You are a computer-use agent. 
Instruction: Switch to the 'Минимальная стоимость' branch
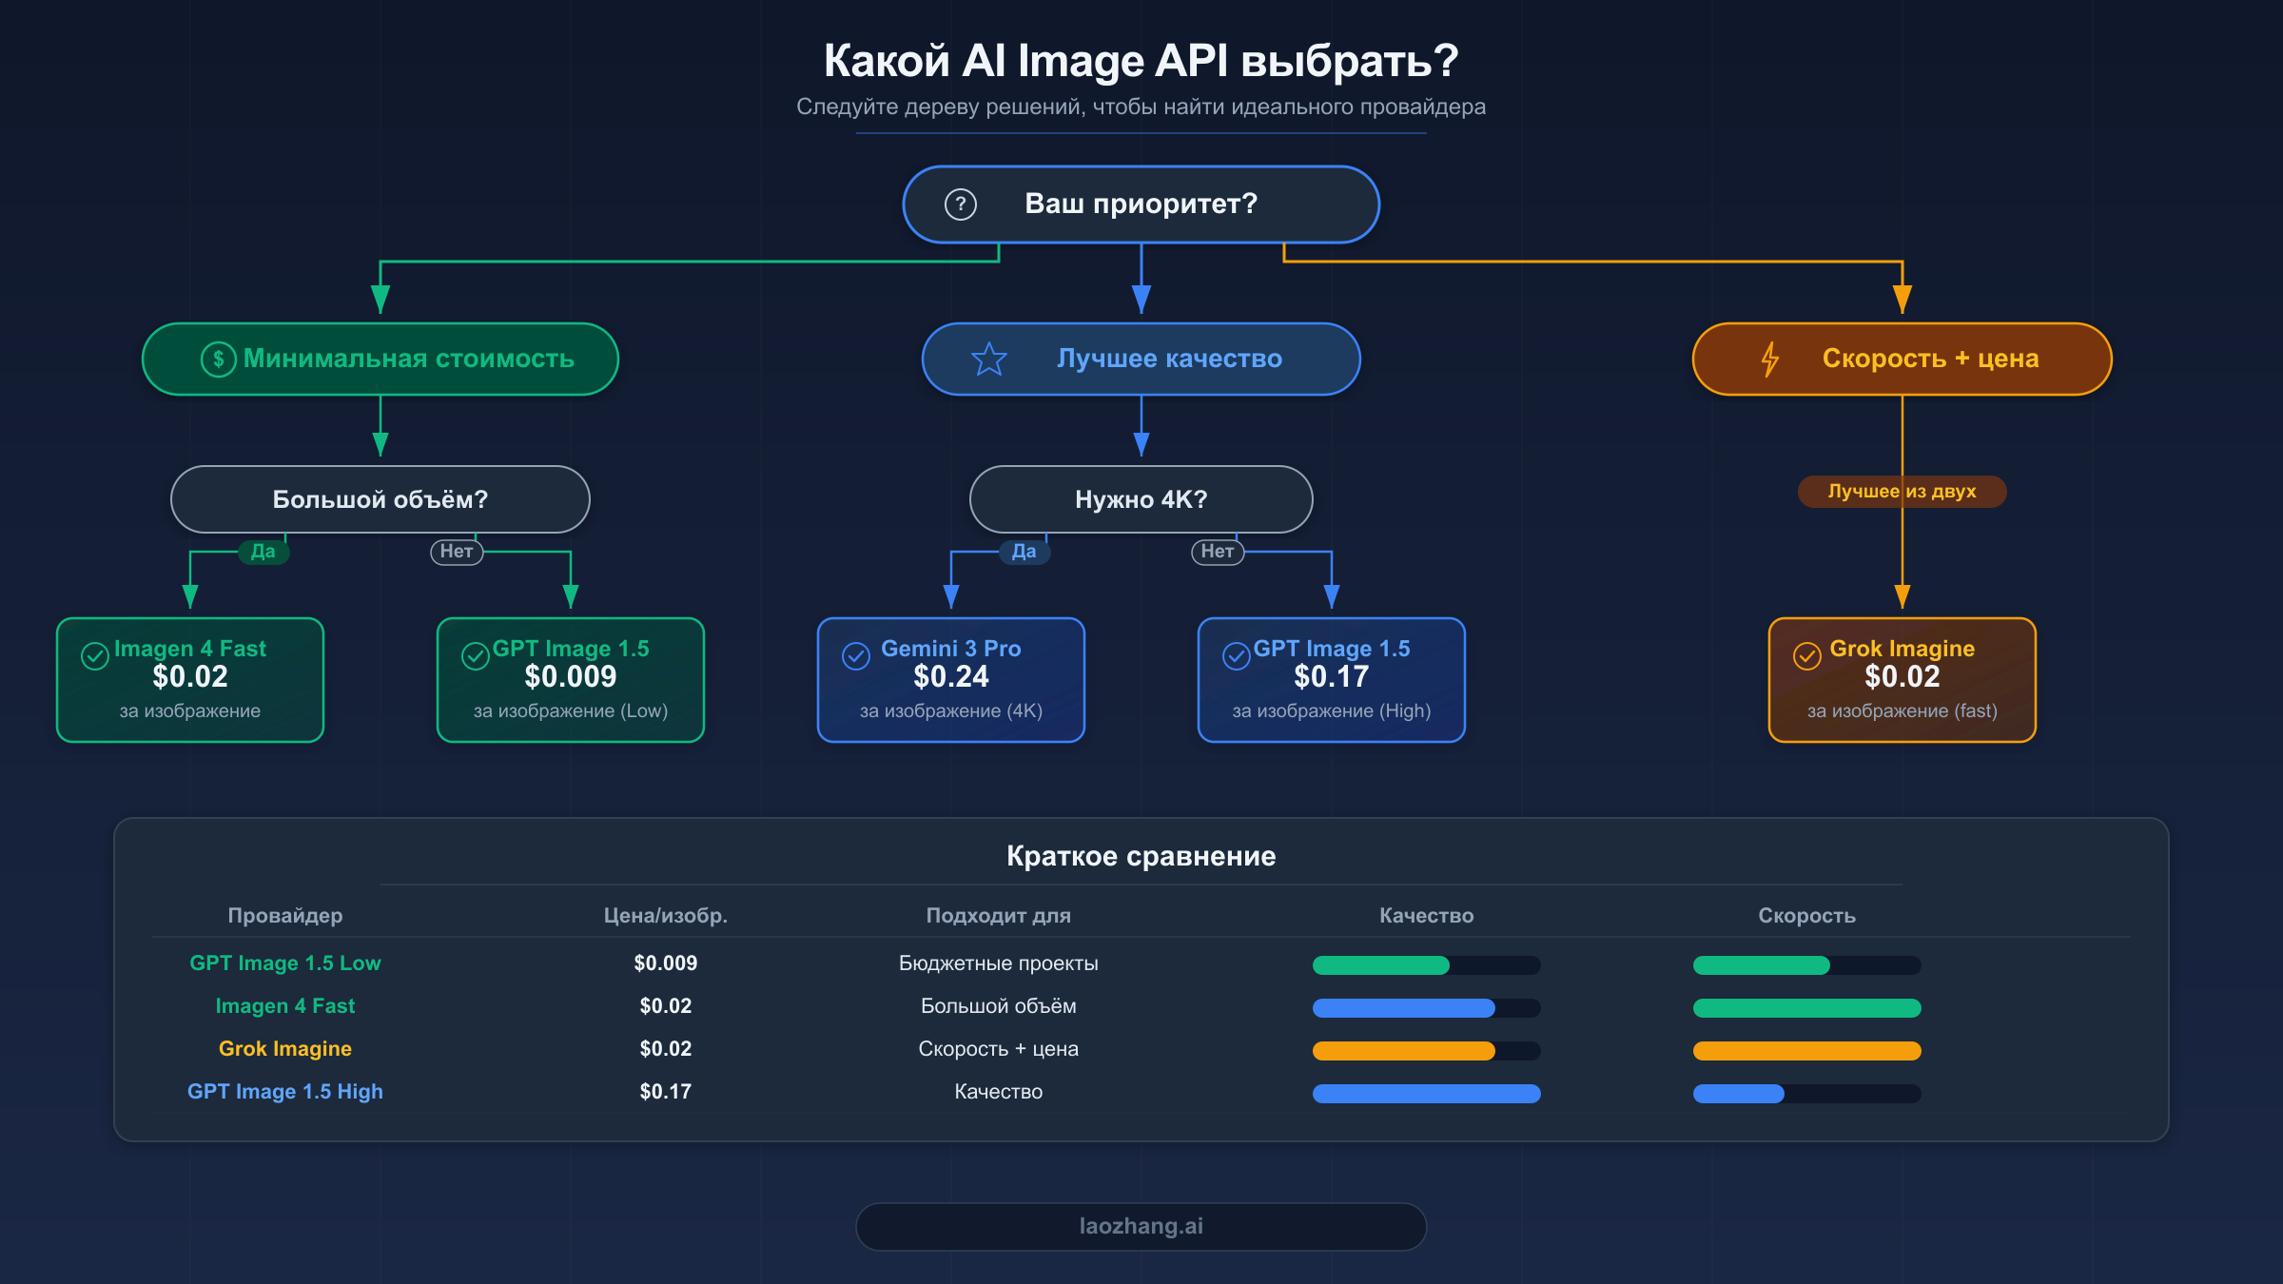[x=380, y=359]
